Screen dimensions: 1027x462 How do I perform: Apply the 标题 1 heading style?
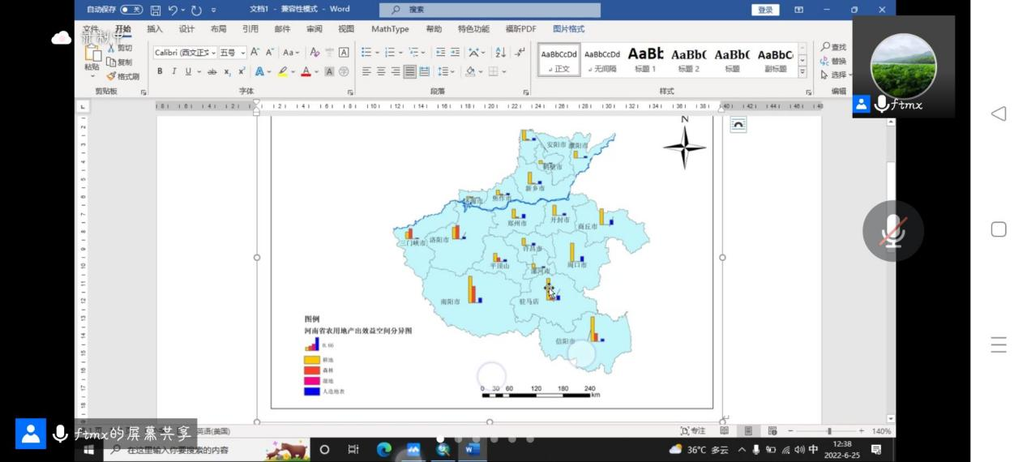645,60
